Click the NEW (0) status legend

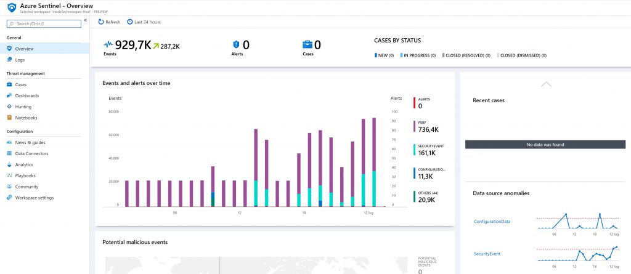[384, 55]
